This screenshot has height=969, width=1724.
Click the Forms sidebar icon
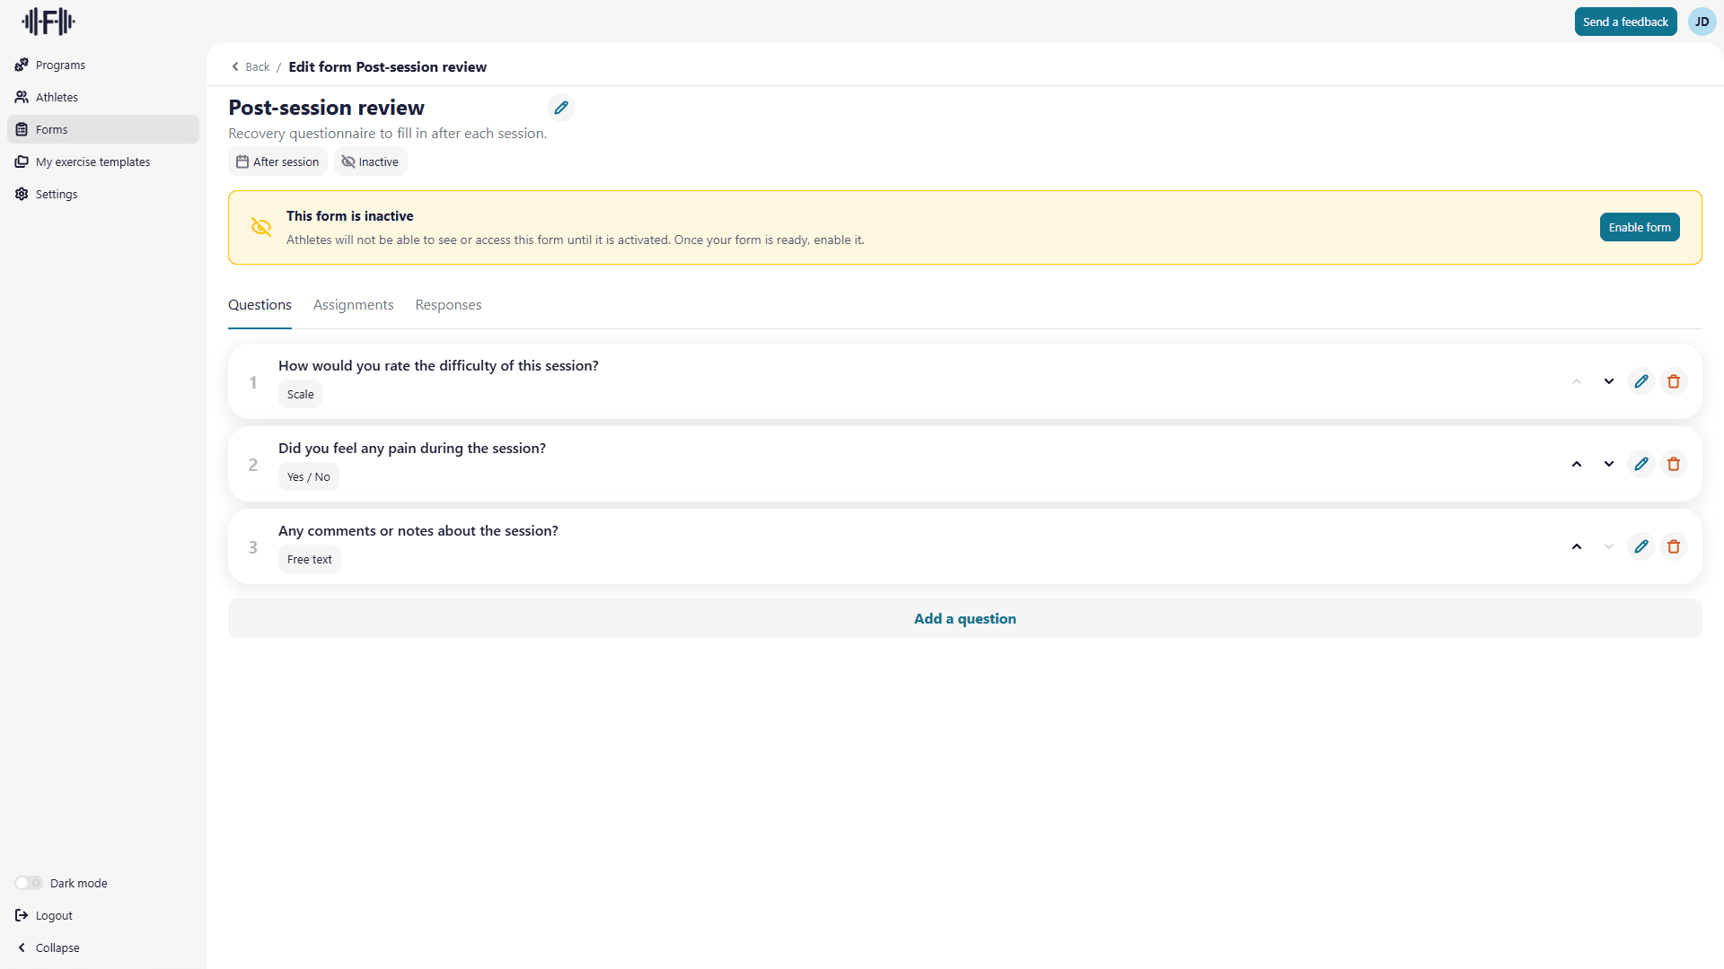point(22,129)
